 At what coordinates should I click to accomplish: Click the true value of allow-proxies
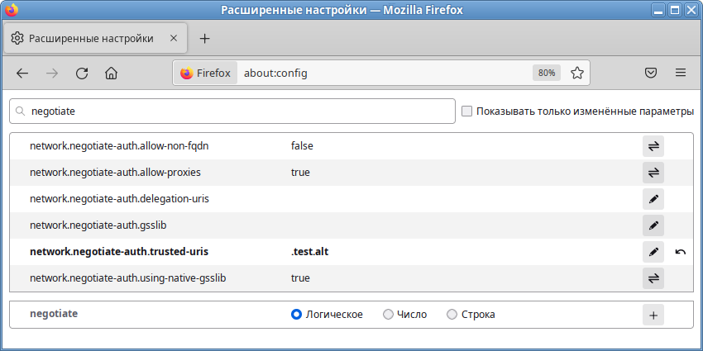pyautogui.click(x=300, y=173)
